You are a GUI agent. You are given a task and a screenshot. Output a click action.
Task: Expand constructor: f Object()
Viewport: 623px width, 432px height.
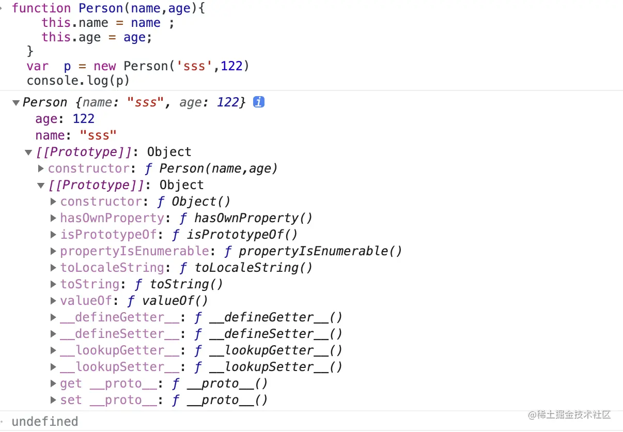point(54,202)
